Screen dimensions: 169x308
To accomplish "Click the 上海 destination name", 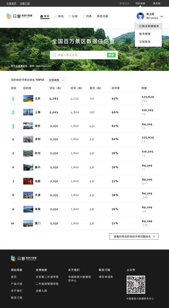I will (x=38, y=112).
